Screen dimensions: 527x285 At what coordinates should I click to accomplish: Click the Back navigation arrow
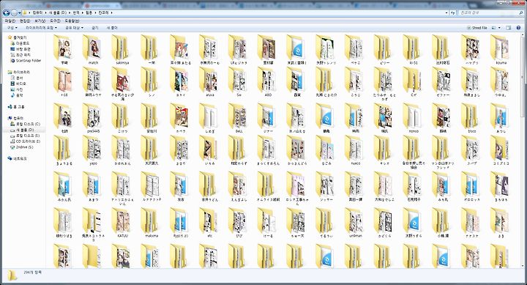pyautogui.click(x=6, y=12)
